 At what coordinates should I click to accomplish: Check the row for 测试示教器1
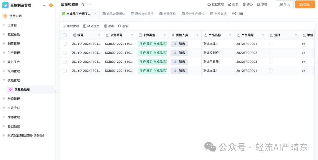[x=65, y=62]
